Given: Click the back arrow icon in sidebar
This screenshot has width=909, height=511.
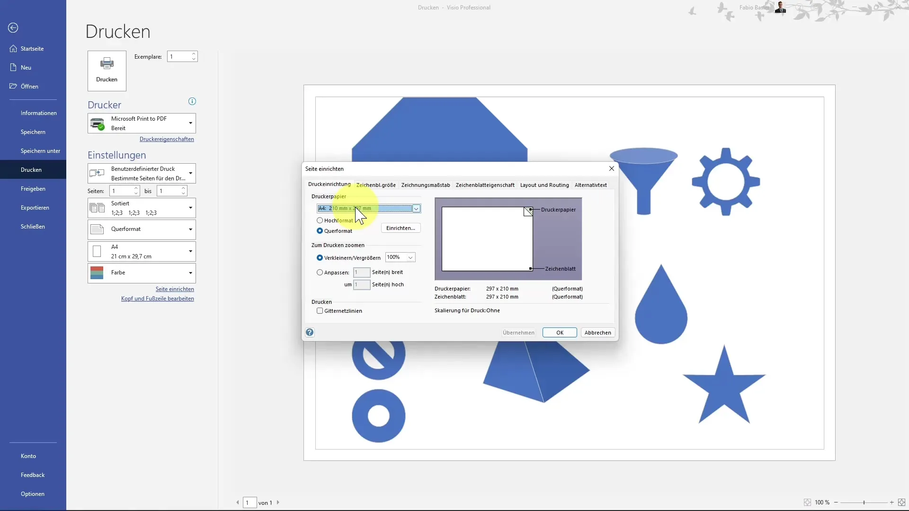Looking at the screenshot, I should [13, 28].
